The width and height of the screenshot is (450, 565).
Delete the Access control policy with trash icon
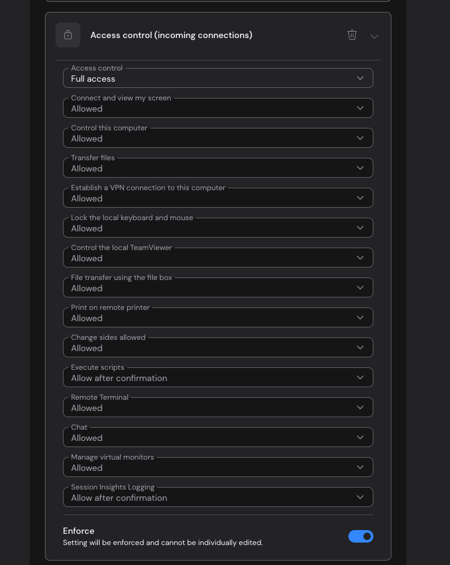[x=352, y=35]
